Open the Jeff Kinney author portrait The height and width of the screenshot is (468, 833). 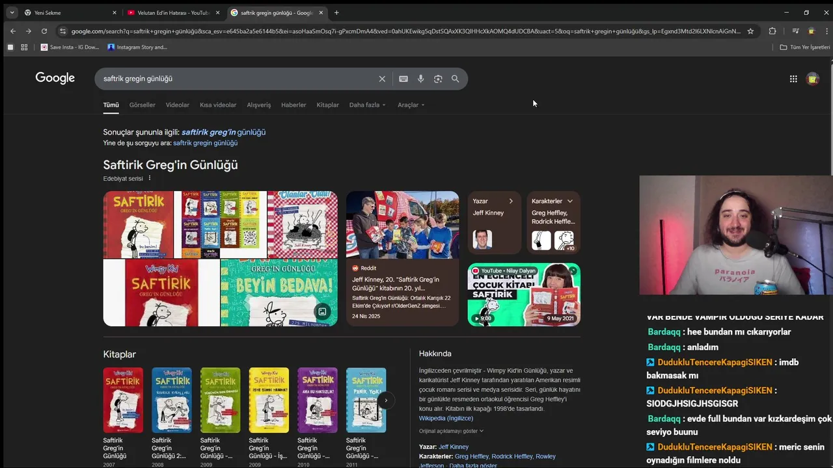tap(482, 239)
